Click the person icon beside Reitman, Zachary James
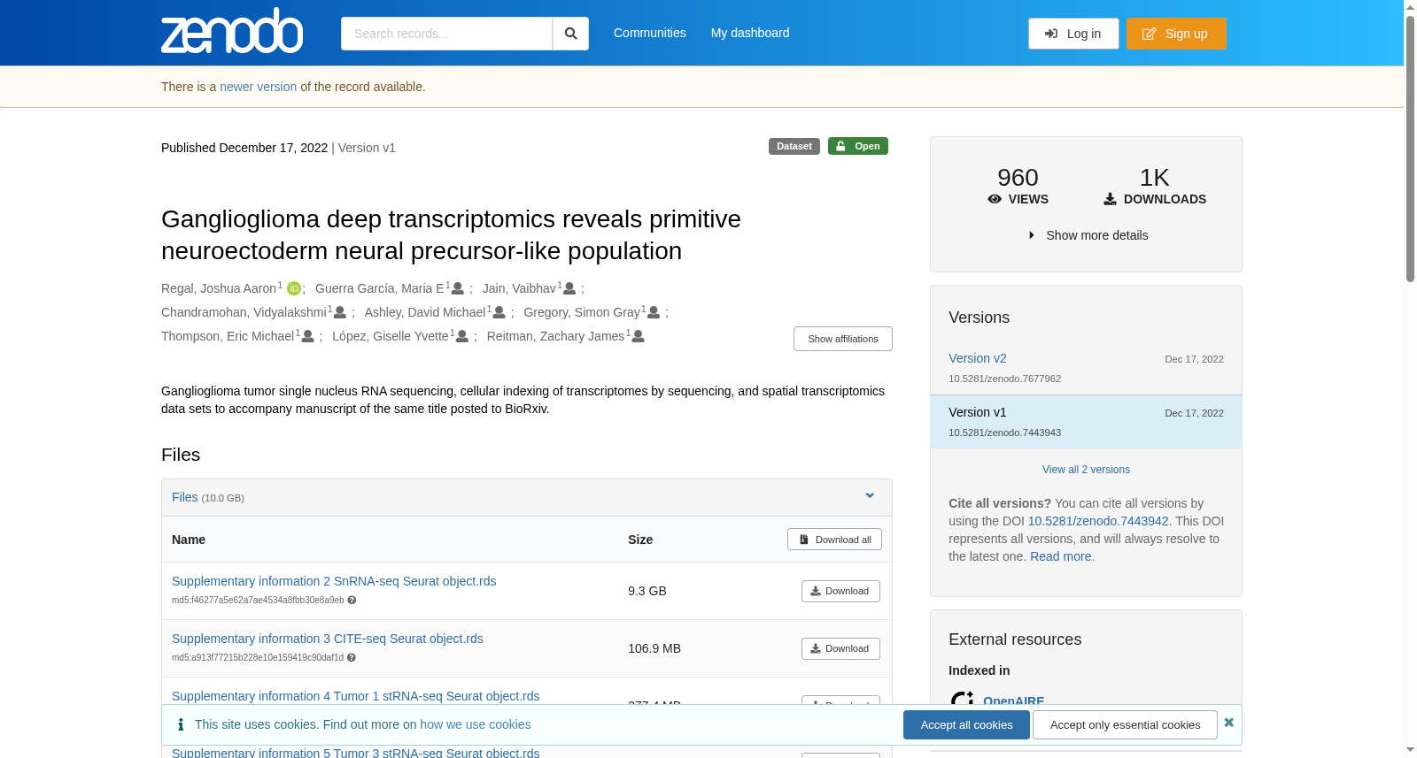This screenshot has height=758, width=1417. [638, 336]
